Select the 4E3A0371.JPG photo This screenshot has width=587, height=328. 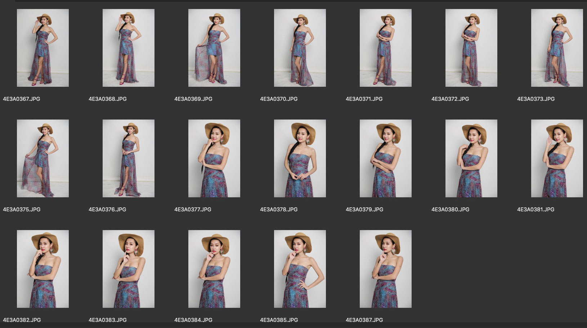pos(386,48)
